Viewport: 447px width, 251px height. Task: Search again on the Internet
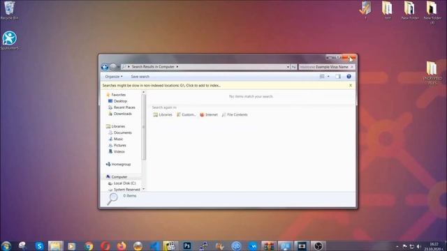point(209,114)
